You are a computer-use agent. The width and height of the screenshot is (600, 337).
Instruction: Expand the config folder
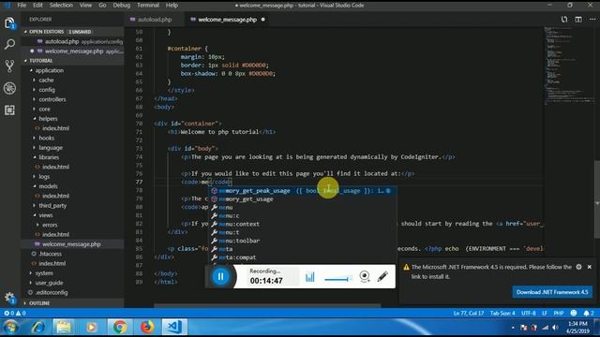click(x=47, y=90)
